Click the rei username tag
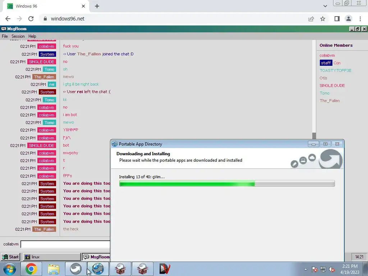Screen dimensions: 368x276 52,84
